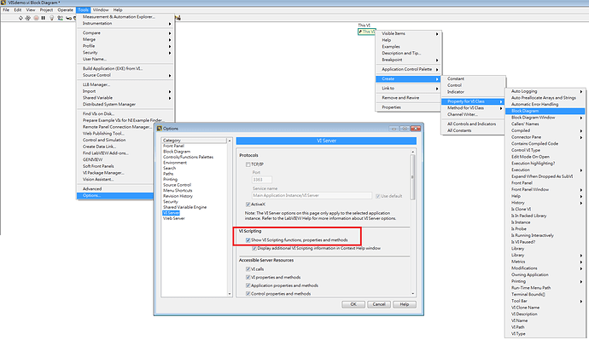The height and width of the screenshot is (340, 589).
Task: Click the Service name field
Action: pyautogui.click(x=312, y=196)
